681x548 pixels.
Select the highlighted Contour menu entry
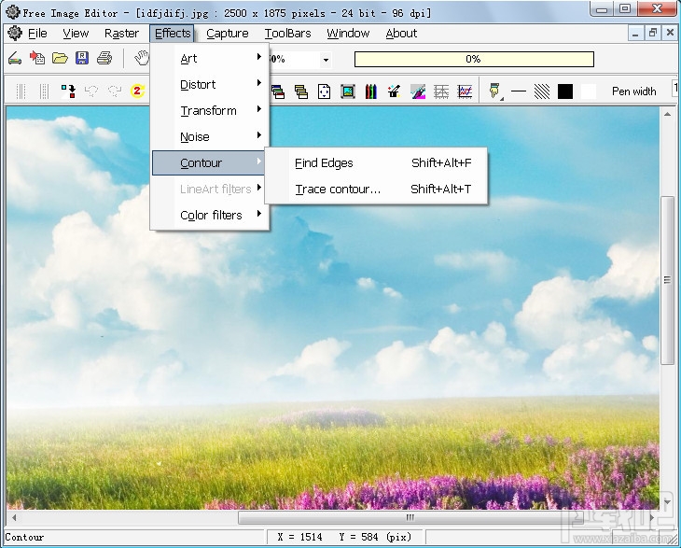coord(208,162)
